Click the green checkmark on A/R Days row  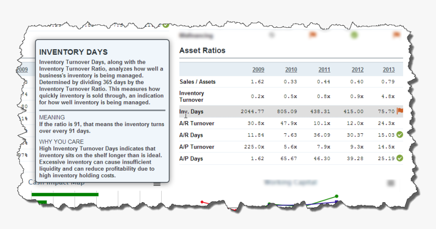pyautogui.click(x=399, y=134)
